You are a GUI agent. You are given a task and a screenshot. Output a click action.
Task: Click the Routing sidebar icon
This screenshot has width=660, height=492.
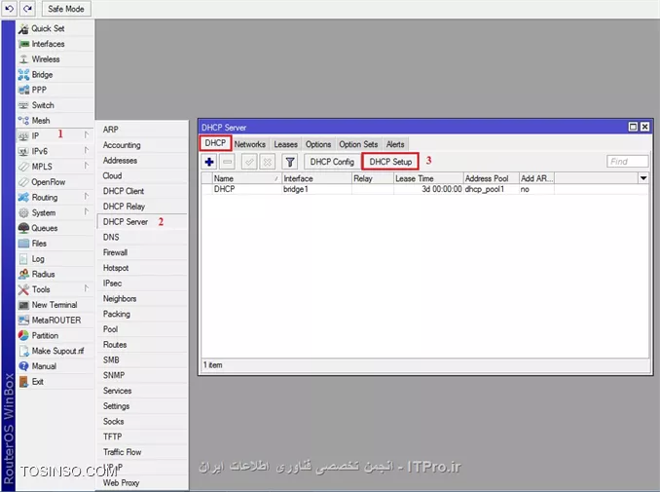(x=24, y=197)
